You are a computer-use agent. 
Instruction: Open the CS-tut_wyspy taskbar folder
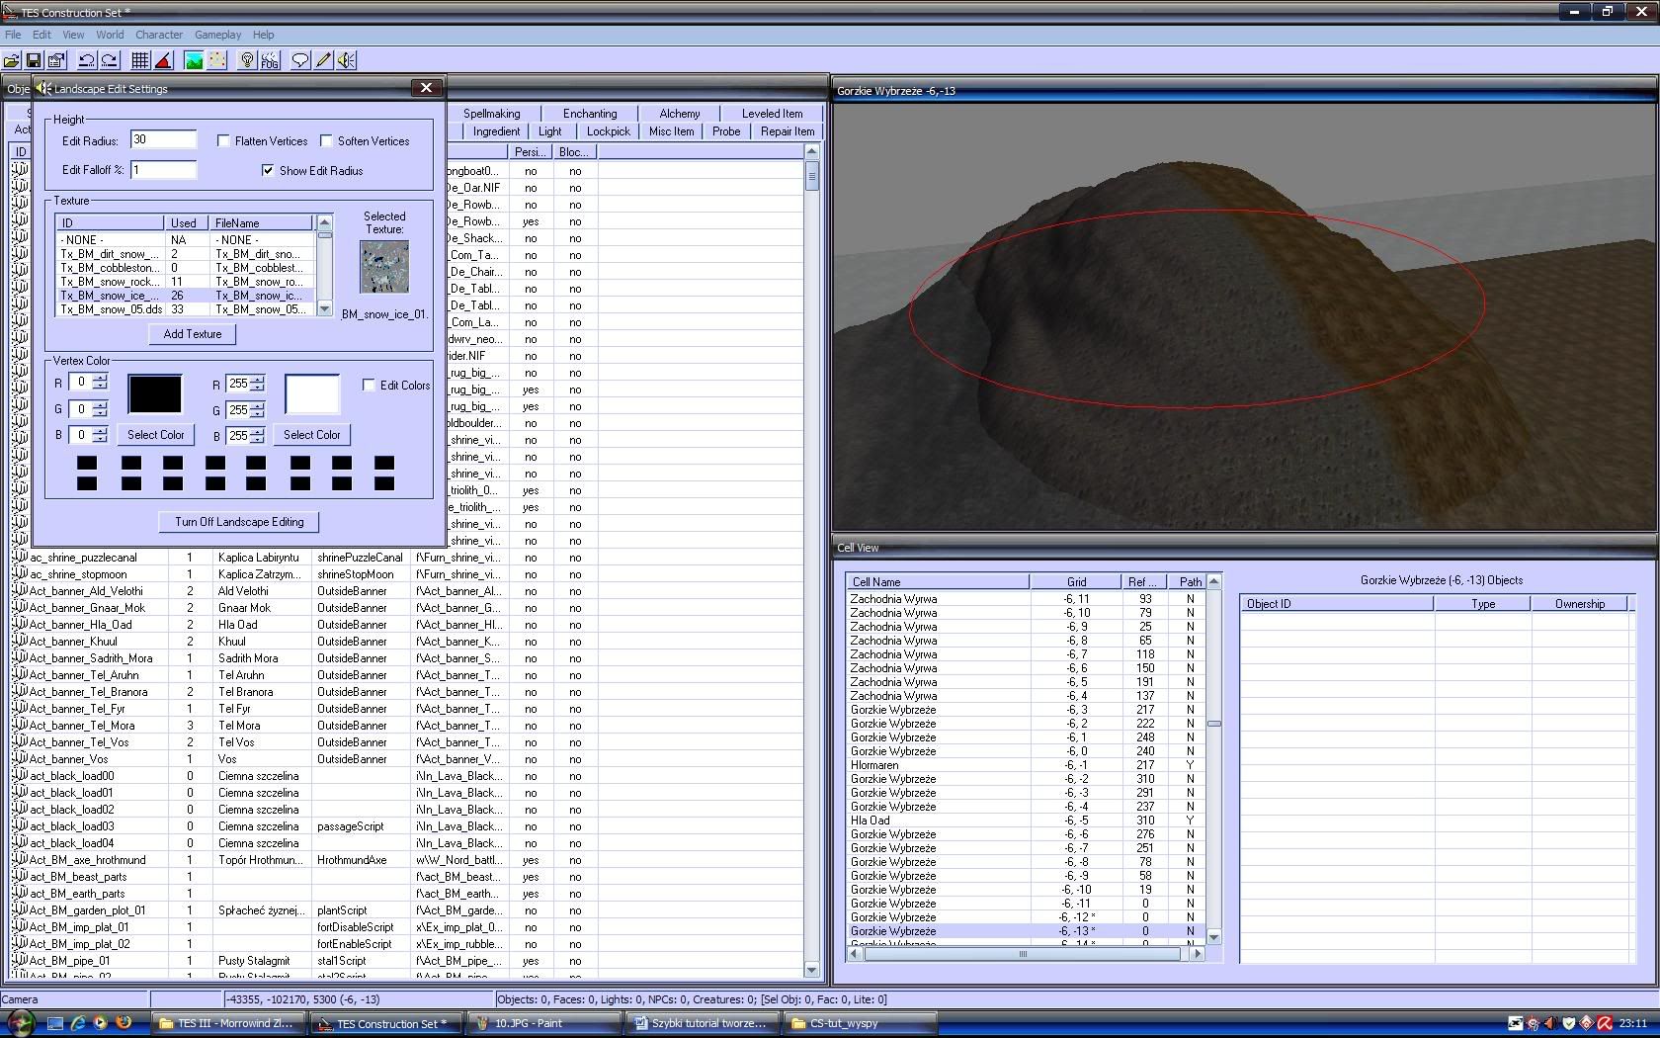860,1023
